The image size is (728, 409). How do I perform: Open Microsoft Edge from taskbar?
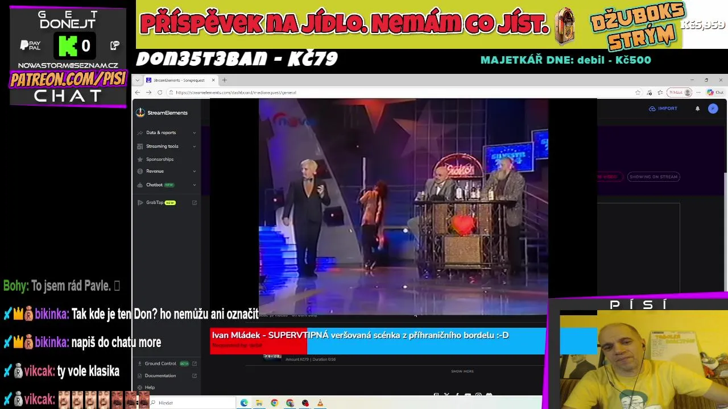244,403
